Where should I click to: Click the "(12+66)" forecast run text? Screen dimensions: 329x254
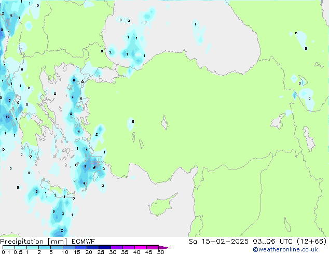[x=312, y=242]
